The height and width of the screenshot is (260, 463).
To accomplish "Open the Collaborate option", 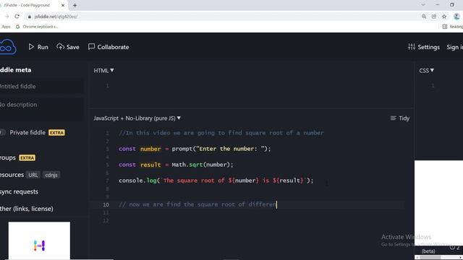I will click(x=109, y=47).
